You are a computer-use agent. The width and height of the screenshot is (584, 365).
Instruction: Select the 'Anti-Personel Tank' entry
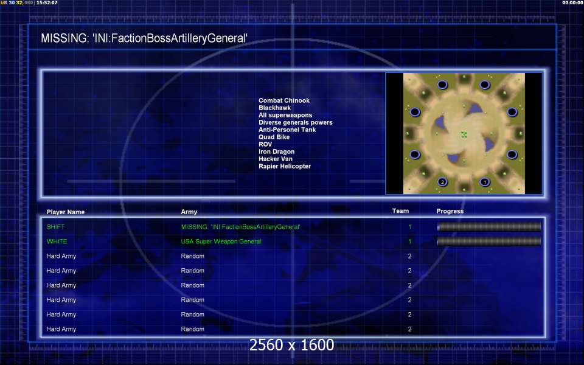pos(287,130)
